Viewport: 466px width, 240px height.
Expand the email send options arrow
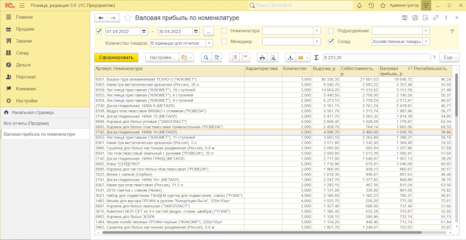click(308, 58)
